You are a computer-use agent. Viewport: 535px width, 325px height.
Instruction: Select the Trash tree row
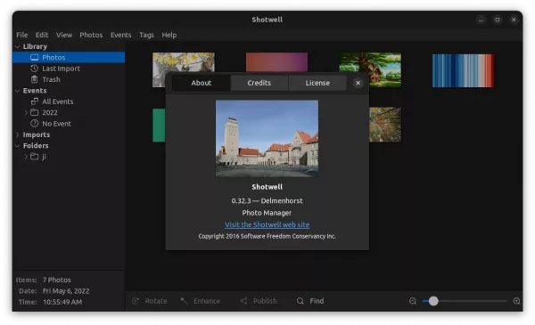(69, 79)
